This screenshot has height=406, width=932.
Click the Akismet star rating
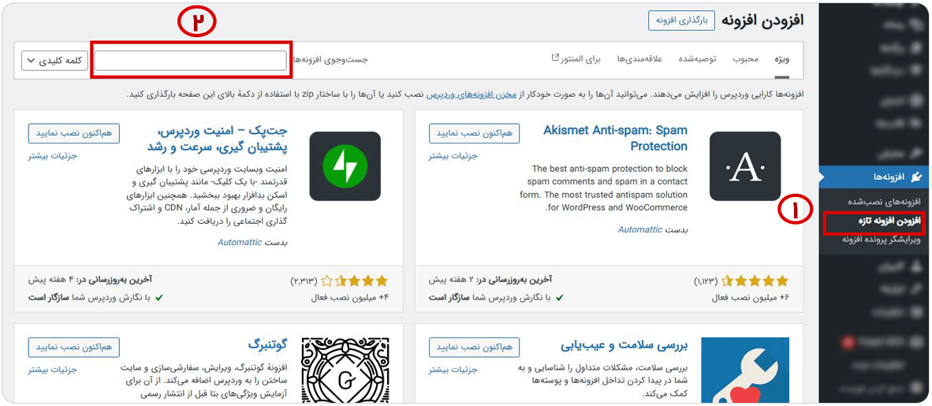point(755,280)
